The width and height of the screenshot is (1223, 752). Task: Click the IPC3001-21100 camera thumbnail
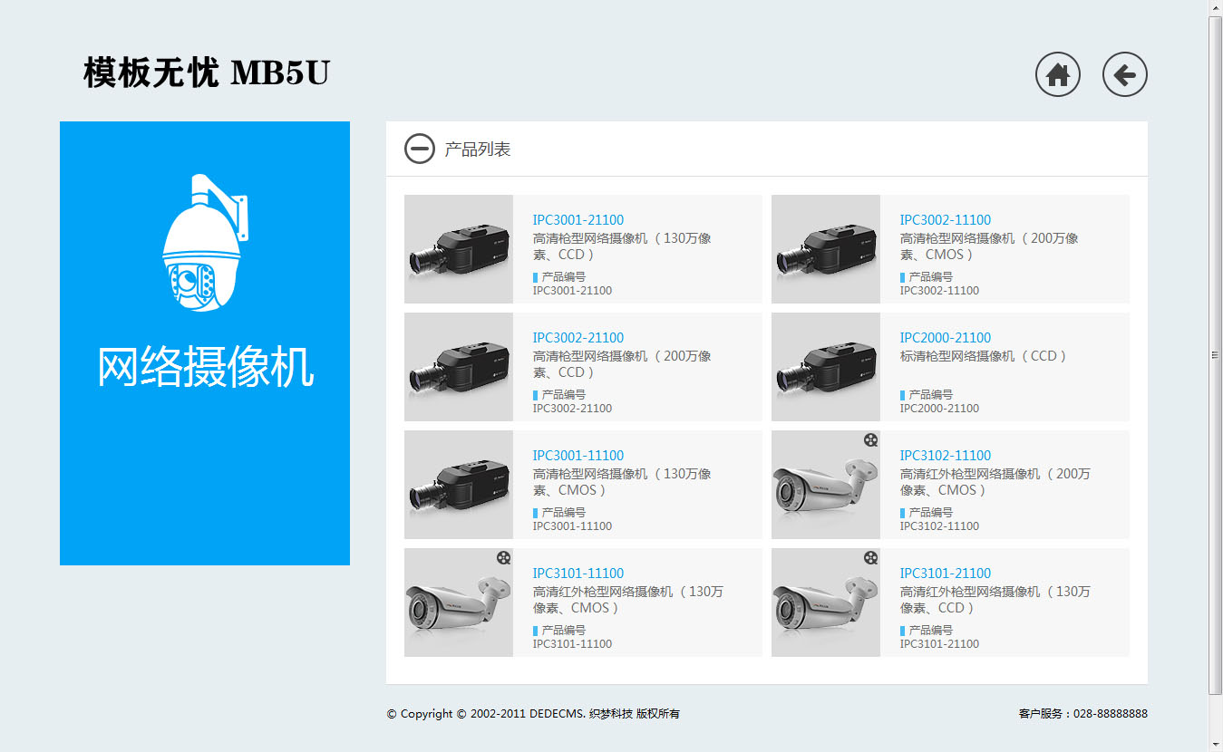pyautogui.click(x=459, y=249)
